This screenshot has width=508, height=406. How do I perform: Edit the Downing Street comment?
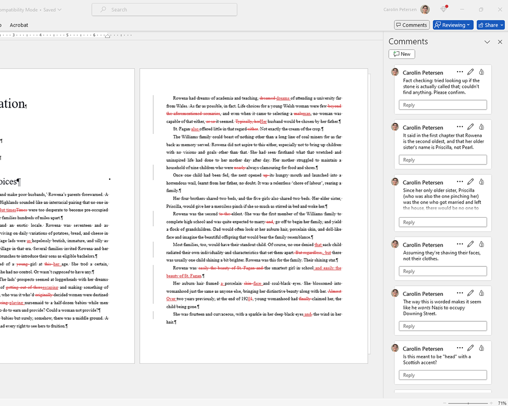click(x=470, y=293)
